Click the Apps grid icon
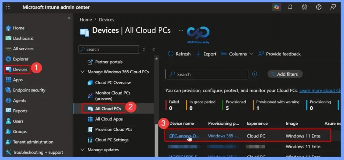This screenshot has width=344, height=160. (8, 80)
